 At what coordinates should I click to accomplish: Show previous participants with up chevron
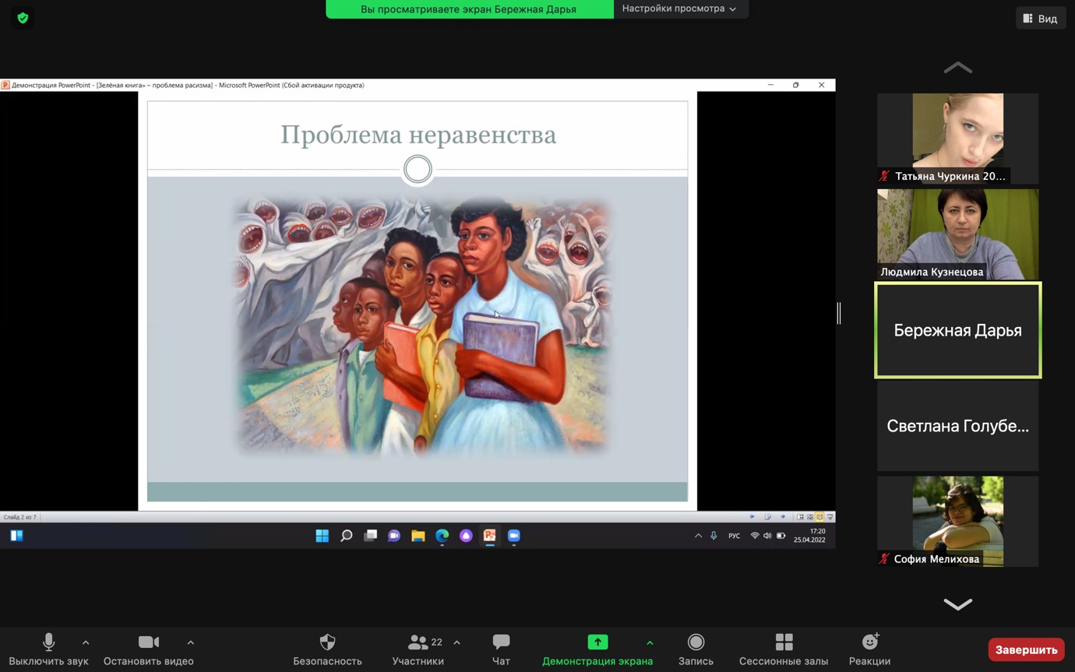point(958,68)
